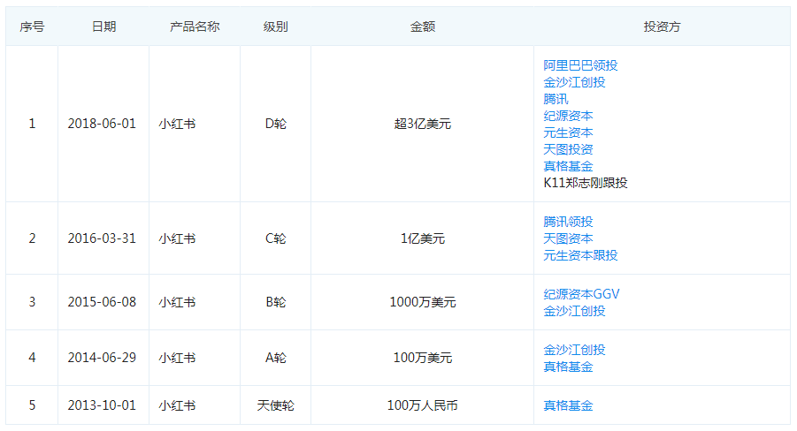
Task: Open 金沙江创投 link in the B轮 row
Action: coord(574,311)
